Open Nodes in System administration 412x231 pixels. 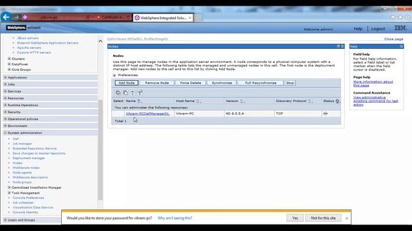pyautogui.click(x=17, y=163)
